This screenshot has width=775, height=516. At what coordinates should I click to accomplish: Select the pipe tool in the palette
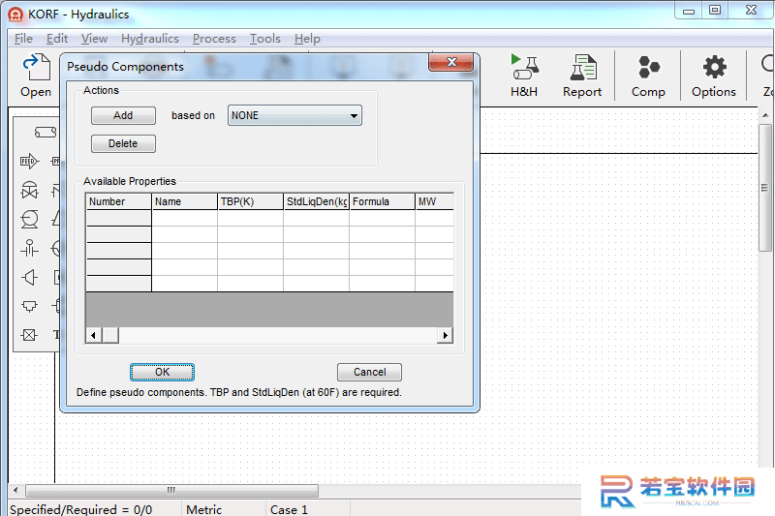tap(46, 133)
